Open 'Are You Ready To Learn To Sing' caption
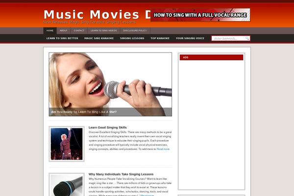The image size is (294, 196). point(84,112)
